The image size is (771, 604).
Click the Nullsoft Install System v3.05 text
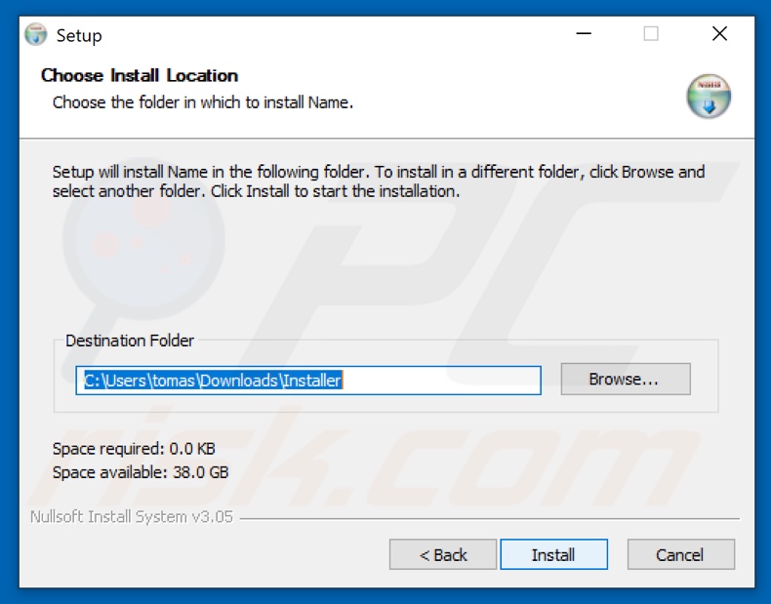(132, 517)
